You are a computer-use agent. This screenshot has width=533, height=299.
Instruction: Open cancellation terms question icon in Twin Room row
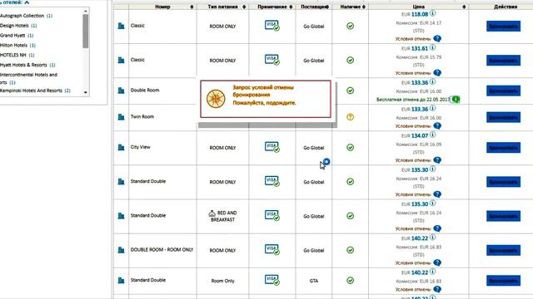click(x=437, y=126)
